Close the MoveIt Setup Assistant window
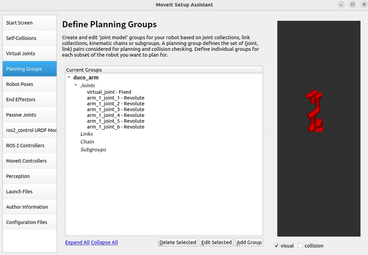 click(364, 4)
